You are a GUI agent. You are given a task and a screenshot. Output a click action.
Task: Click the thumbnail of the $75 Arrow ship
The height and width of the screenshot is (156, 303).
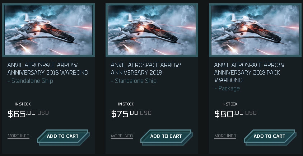152,30
